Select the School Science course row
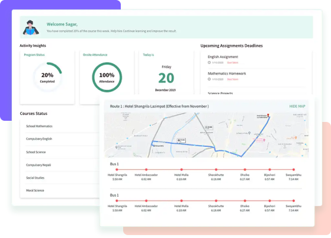This screenshot has width=331, height=238. 36,152
